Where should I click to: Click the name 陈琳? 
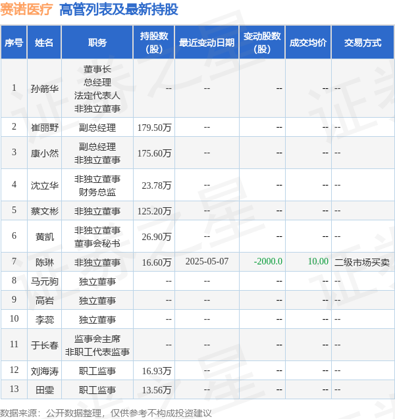44,262
